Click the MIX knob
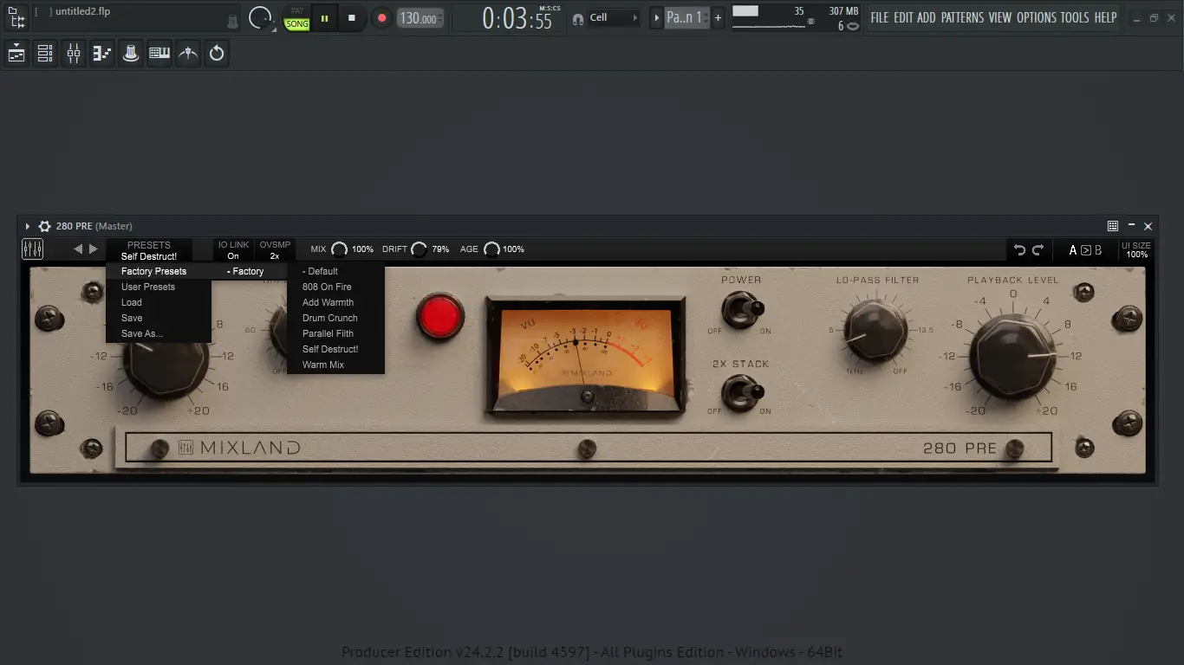This screenshot has height=665, width=1184. pyautogui.click(x=339, y=249)
